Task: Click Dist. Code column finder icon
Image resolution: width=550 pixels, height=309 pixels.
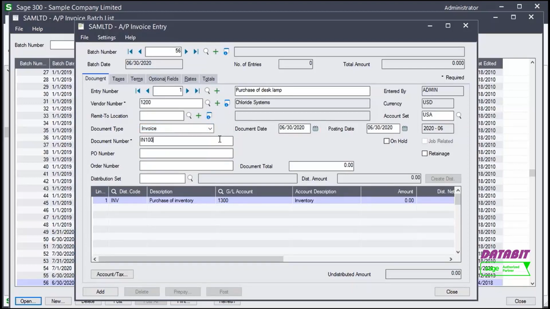Action: tap(114, 192)
